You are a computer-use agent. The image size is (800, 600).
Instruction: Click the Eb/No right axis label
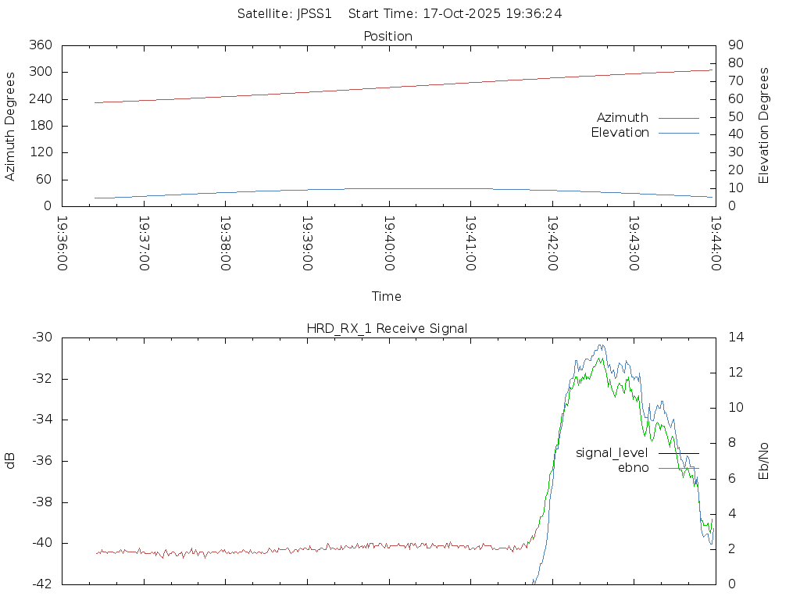coord(764,461)
